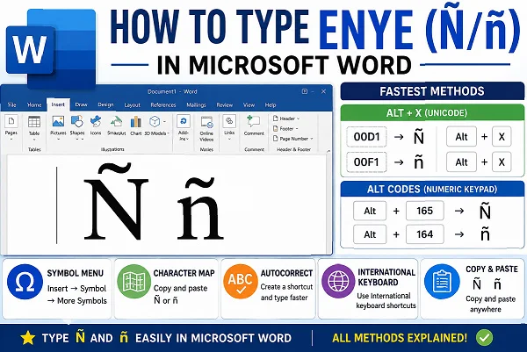Select the Mailings tab
The height and width of the screenshot is (352, 527).
pos(196,104)
